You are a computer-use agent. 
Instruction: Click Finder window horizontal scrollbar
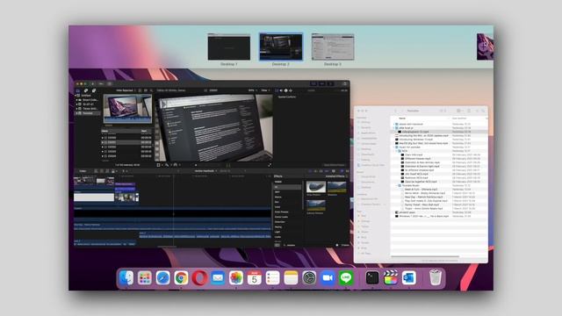[425, 256]
